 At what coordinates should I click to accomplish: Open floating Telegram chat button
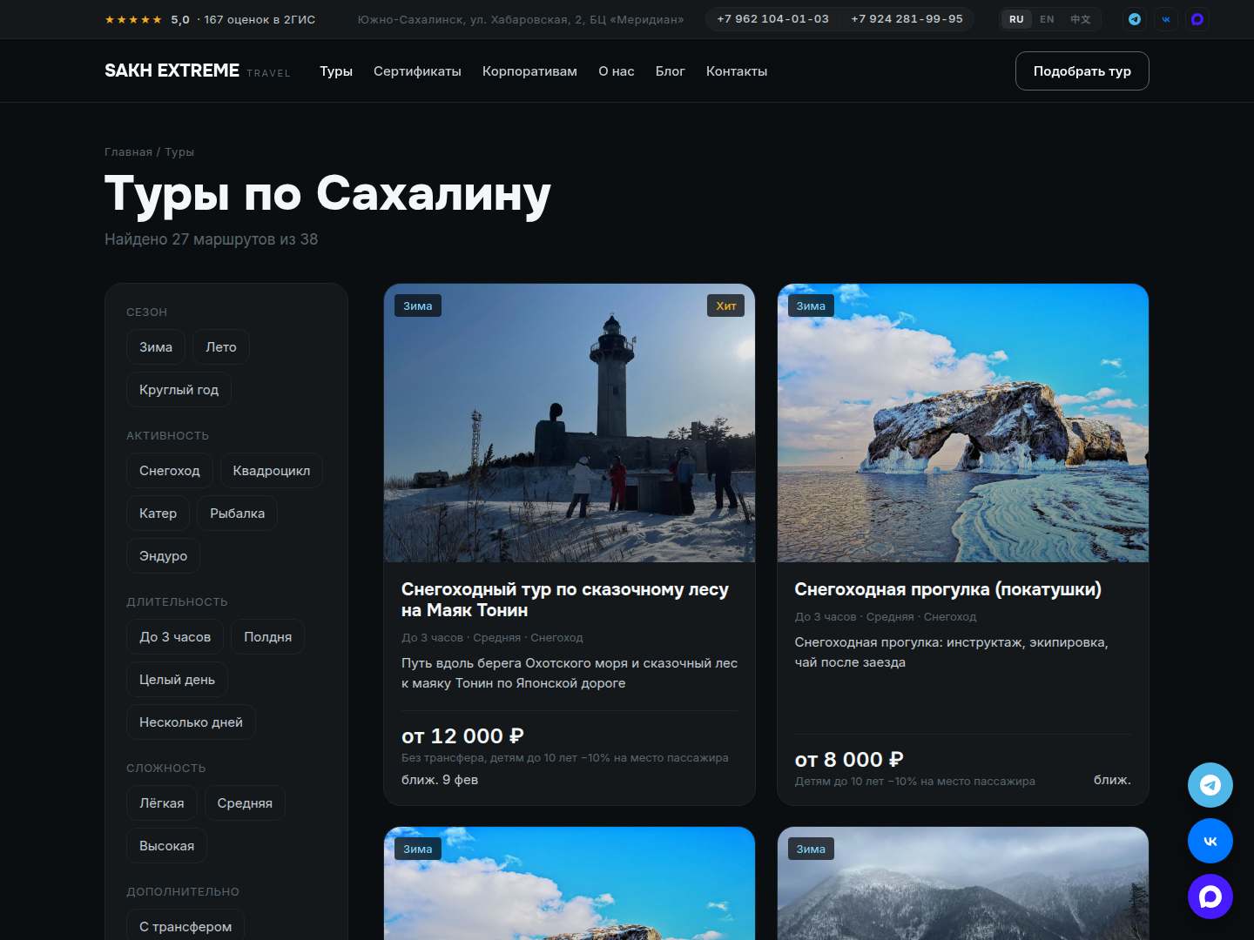1210,785
